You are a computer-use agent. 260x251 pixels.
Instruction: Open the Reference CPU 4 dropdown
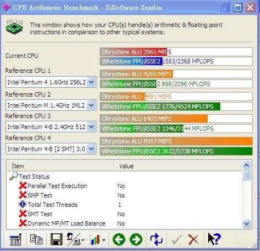tap(91, 149)
